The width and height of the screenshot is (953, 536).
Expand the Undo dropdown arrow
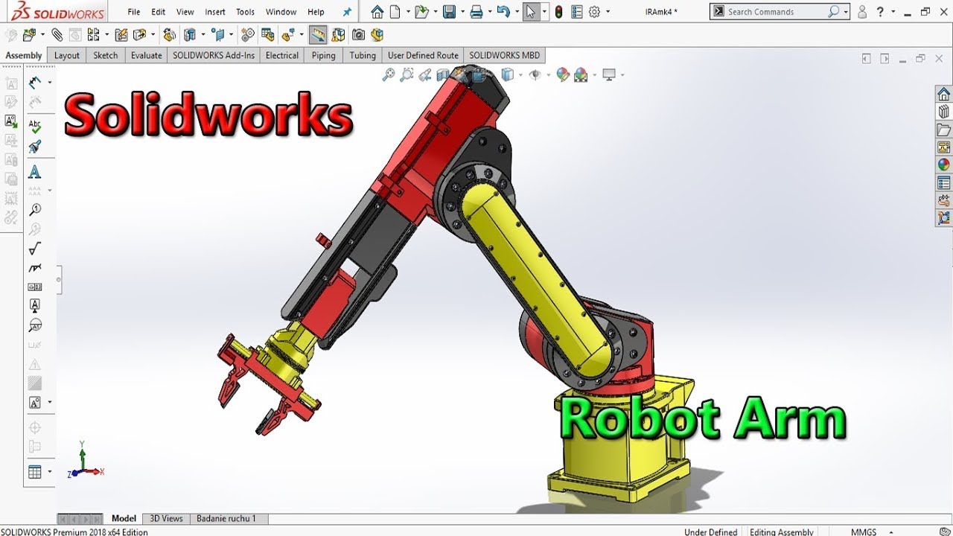coord(517,12)
